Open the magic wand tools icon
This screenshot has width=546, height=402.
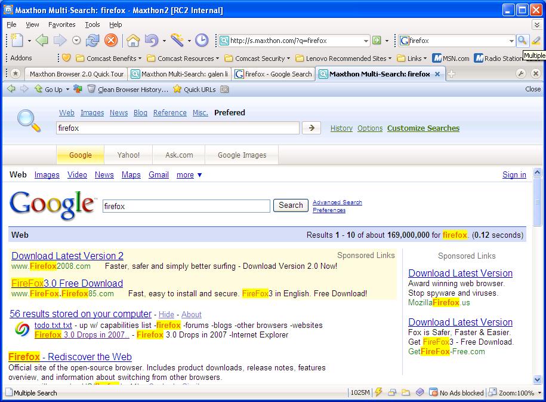click(x=177, y=41)
